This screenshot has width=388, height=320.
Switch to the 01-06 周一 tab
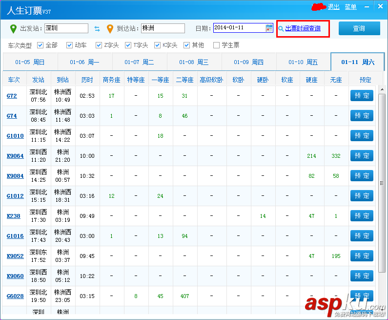pyautogui.click(x=84, y=62)
